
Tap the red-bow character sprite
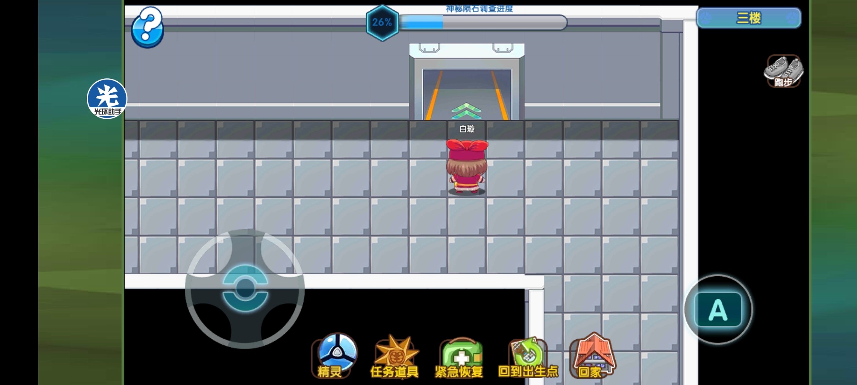click(466, 167)
